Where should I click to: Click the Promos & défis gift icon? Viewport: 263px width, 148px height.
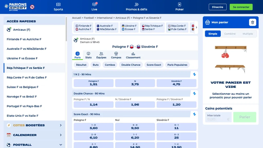click(x=136, y=4)
